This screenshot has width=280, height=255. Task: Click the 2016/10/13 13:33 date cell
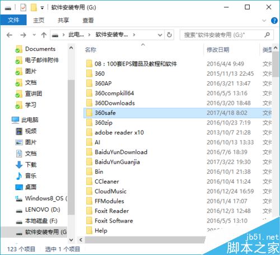pos(230,142)
